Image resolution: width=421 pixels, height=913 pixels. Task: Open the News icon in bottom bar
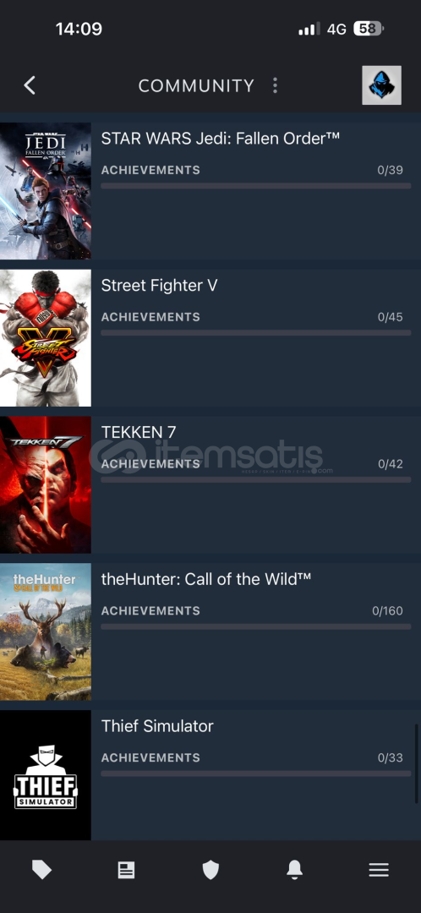pos(126,870)
